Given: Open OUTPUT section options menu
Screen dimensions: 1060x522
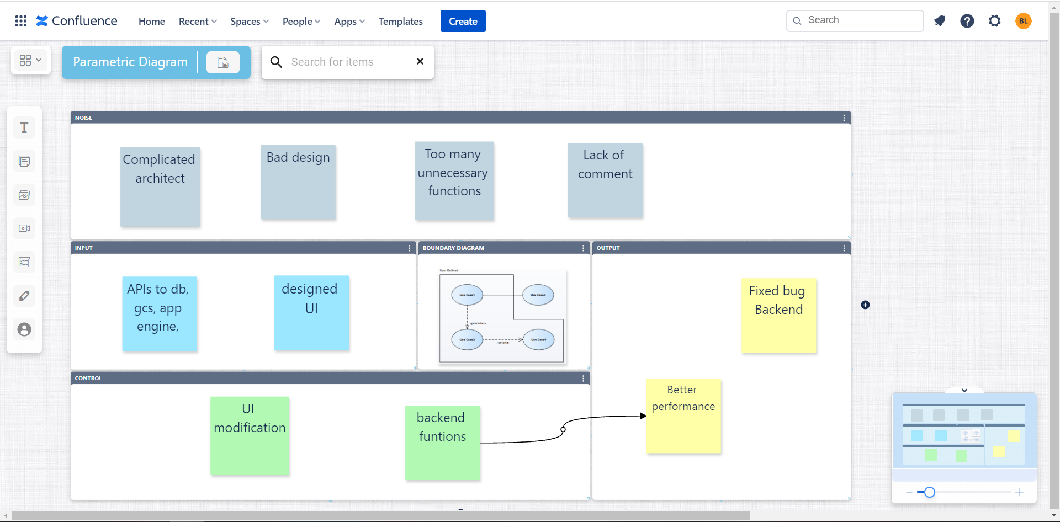Looking at the screenshot, I should (x=844, y=248).
